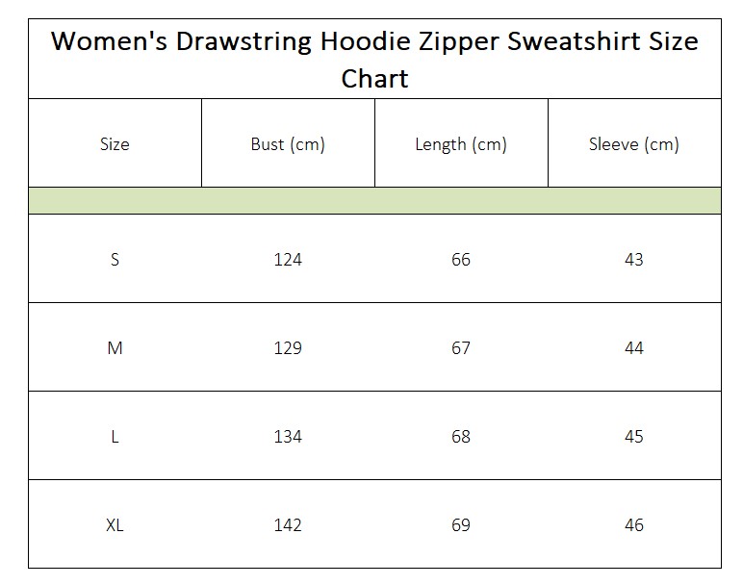Click the green separator row
Screen dimensions: 743x585
coord(374,200)
